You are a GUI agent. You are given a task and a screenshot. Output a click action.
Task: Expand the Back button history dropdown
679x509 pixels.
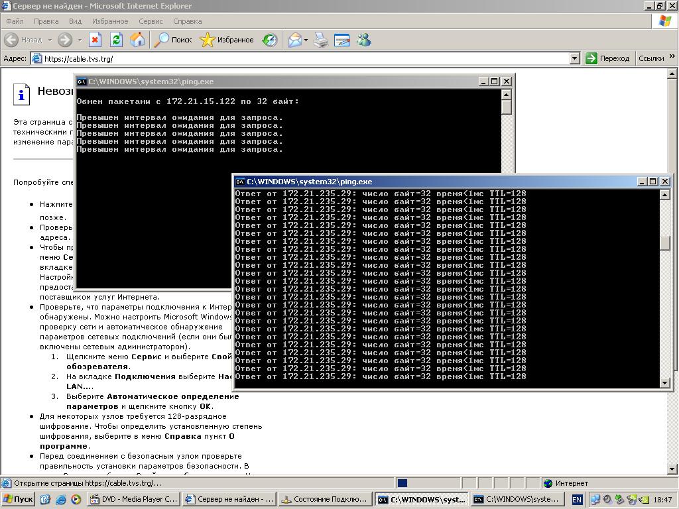[50, 40]
